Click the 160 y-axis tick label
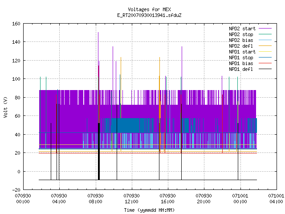285x214 pixels. coord(16,24)
